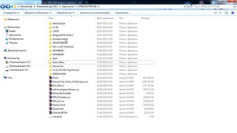Open the help question mark icon

233,13
